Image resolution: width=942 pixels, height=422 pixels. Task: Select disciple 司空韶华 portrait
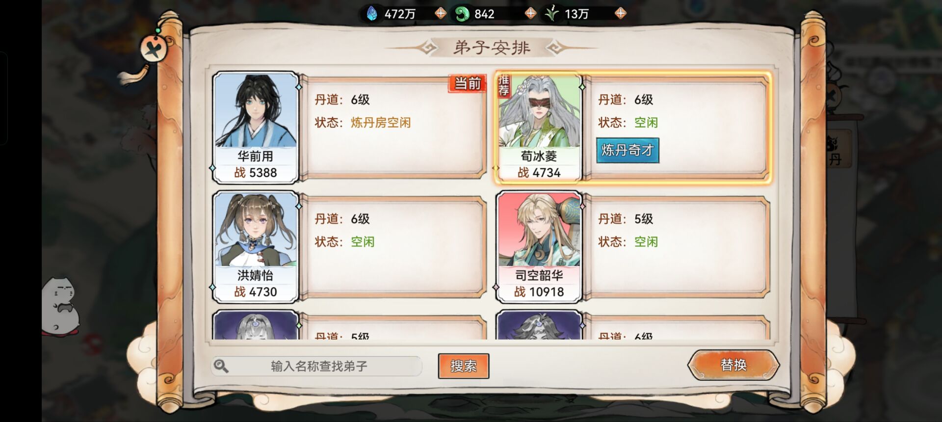point(539,247)
